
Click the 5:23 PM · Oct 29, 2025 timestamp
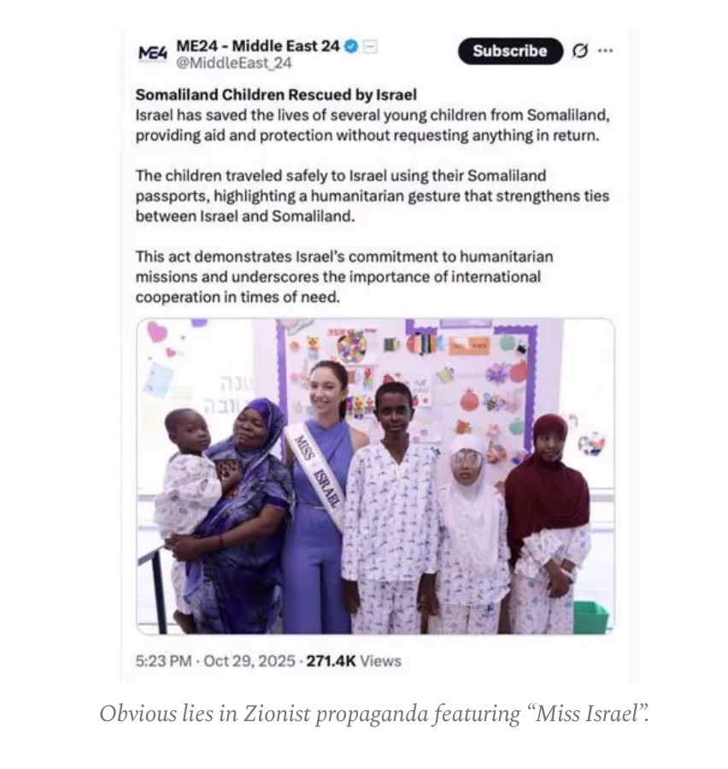pos(215,660)
